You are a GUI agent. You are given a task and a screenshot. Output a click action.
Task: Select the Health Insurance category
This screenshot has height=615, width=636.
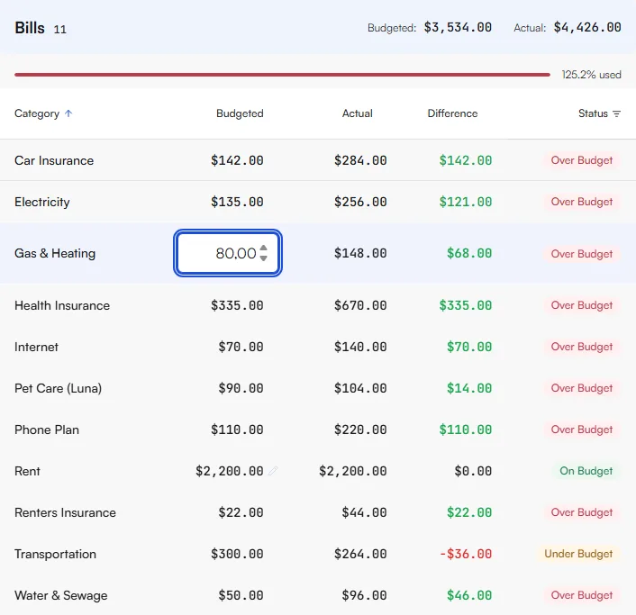[x=62, y=305]
